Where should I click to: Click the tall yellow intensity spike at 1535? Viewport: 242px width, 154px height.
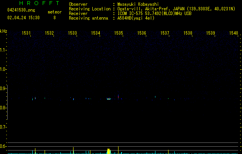coord(118,150)
